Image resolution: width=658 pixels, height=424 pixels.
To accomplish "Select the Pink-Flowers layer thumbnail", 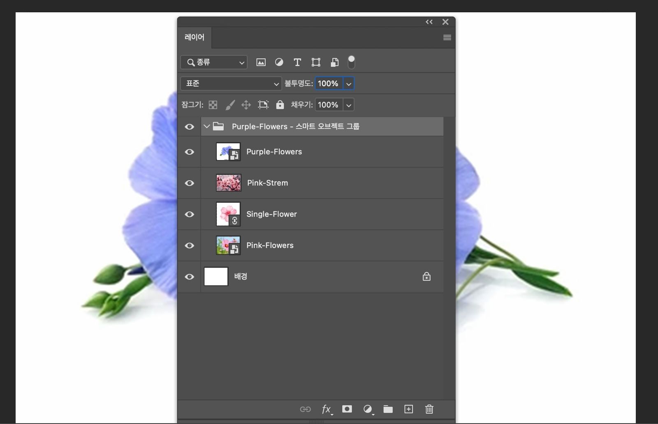I will (x=228, y=245).
